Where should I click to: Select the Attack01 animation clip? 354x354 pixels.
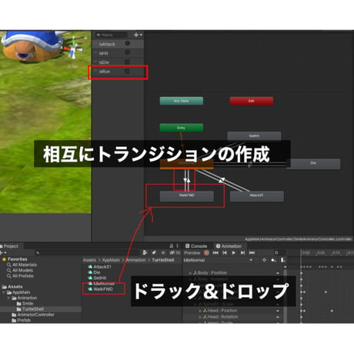(x=99, y=267)
